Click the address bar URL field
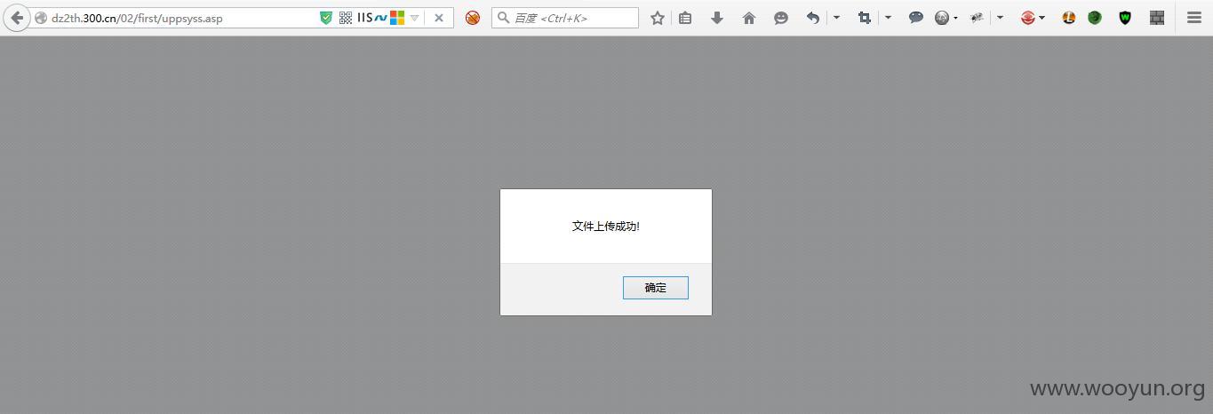This screenshot has height=414, width=1213. [x=182, y=18]
